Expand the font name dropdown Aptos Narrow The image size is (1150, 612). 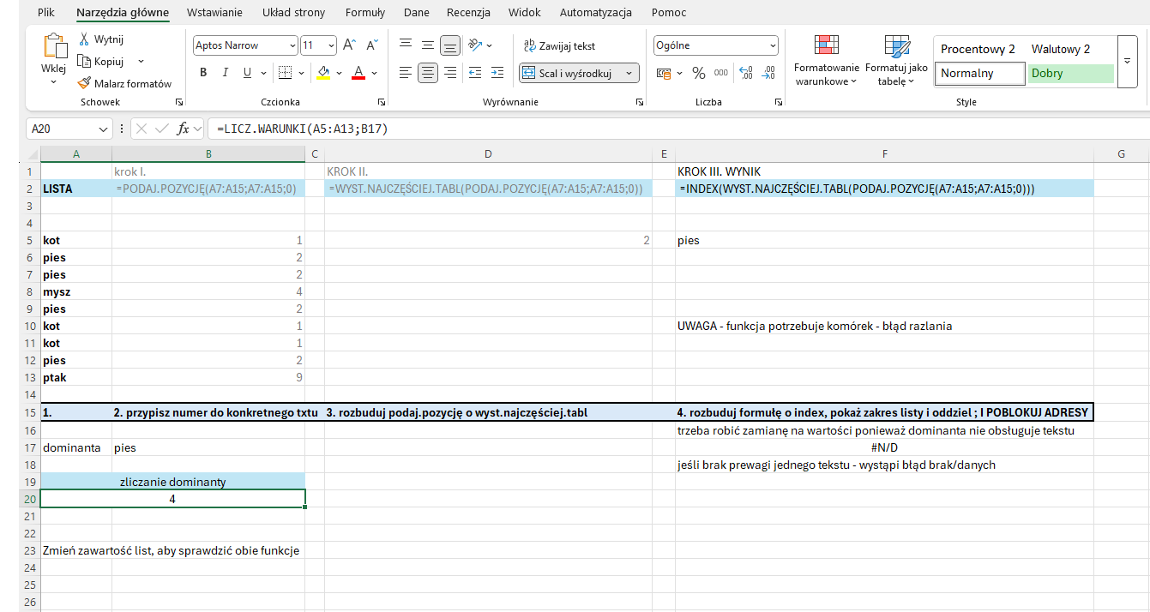click(292, 46)
